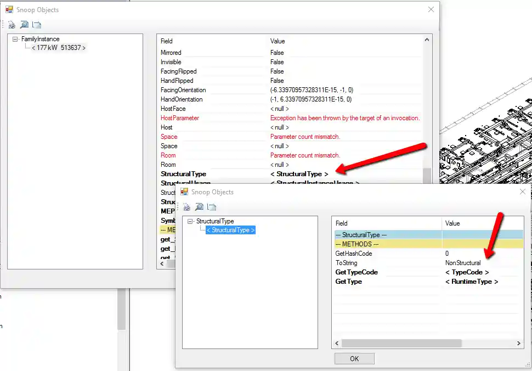532x371 pixels.
Task: Collapse the FamilyInstance tree node
Action: (x=15, y=39)
